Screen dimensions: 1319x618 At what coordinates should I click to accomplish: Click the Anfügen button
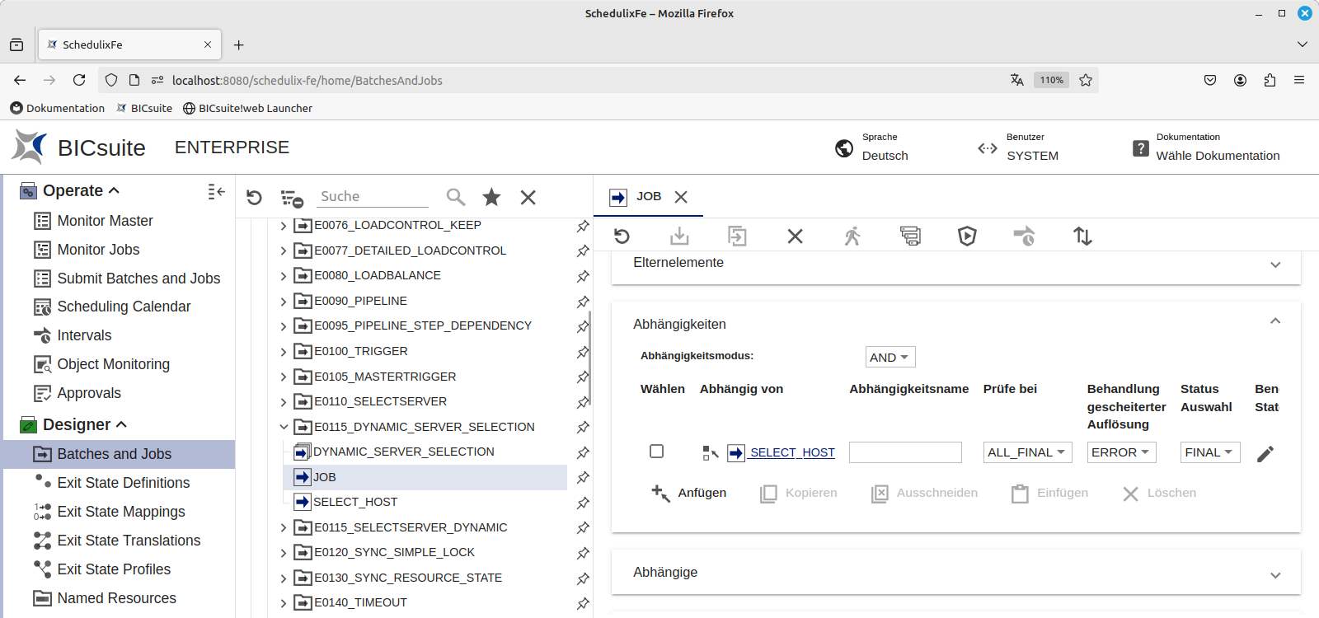(x=688, y=493)
